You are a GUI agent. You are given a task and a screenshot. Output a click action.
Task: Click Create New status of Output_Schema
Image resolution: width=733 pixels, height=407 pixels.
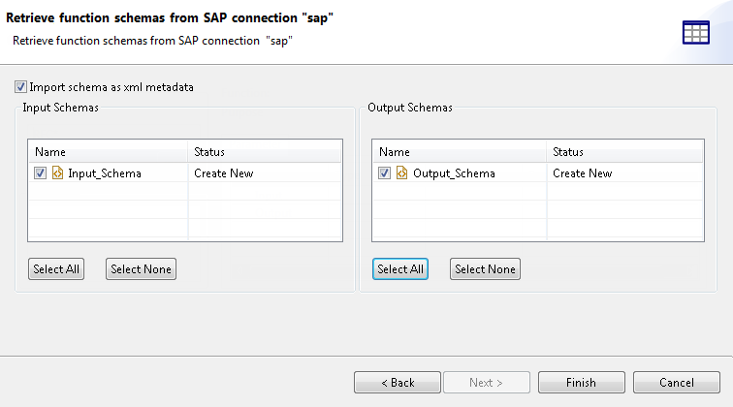(583, 173)
